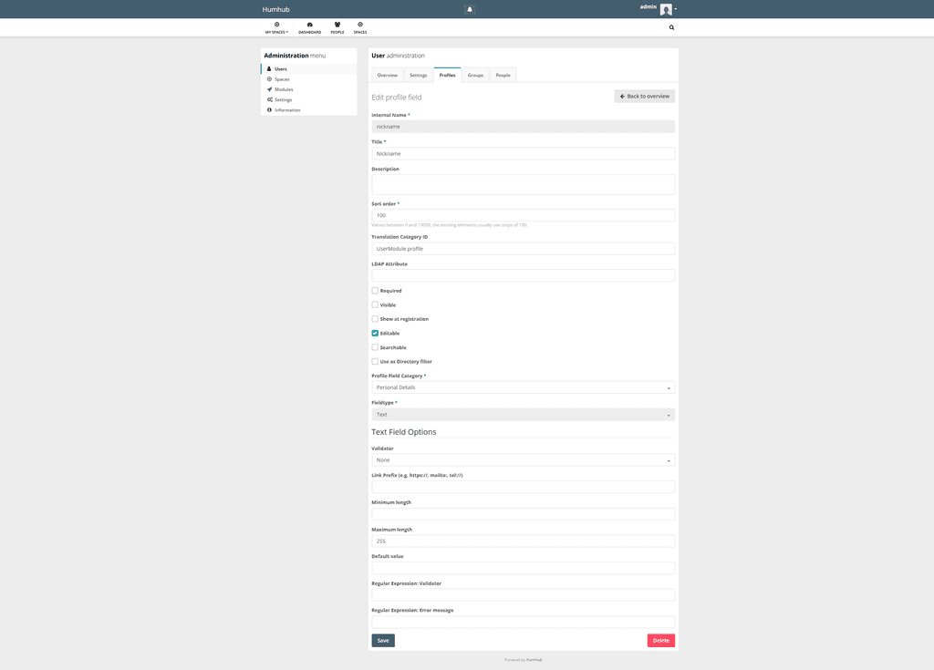Enable the Required checkbox
This screenshot has width=934, height=670.
(x=374, y=290)
